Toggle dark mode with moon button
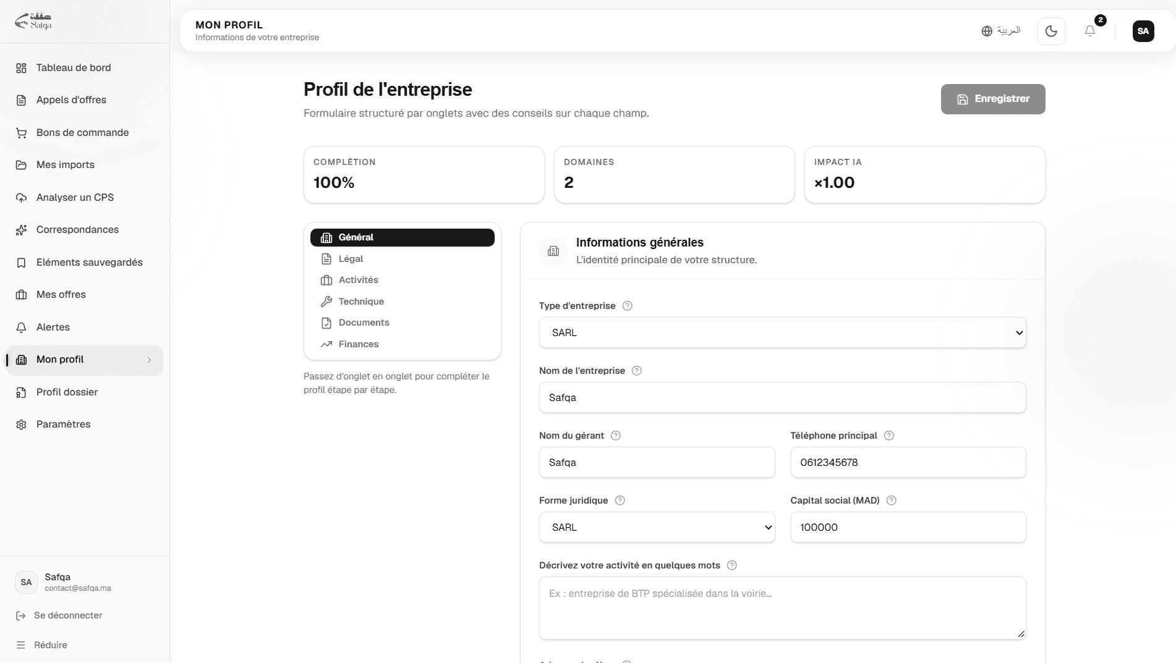The height and width of the screenshot is (663, 1176). tap(1051, 31)
